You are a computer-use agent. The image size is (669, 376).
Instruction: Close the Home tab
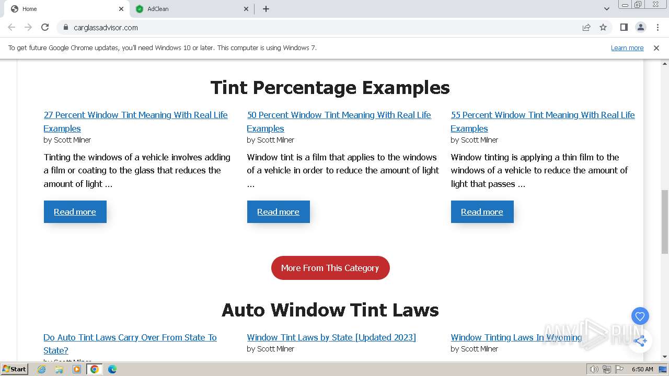tap(121, 9)
